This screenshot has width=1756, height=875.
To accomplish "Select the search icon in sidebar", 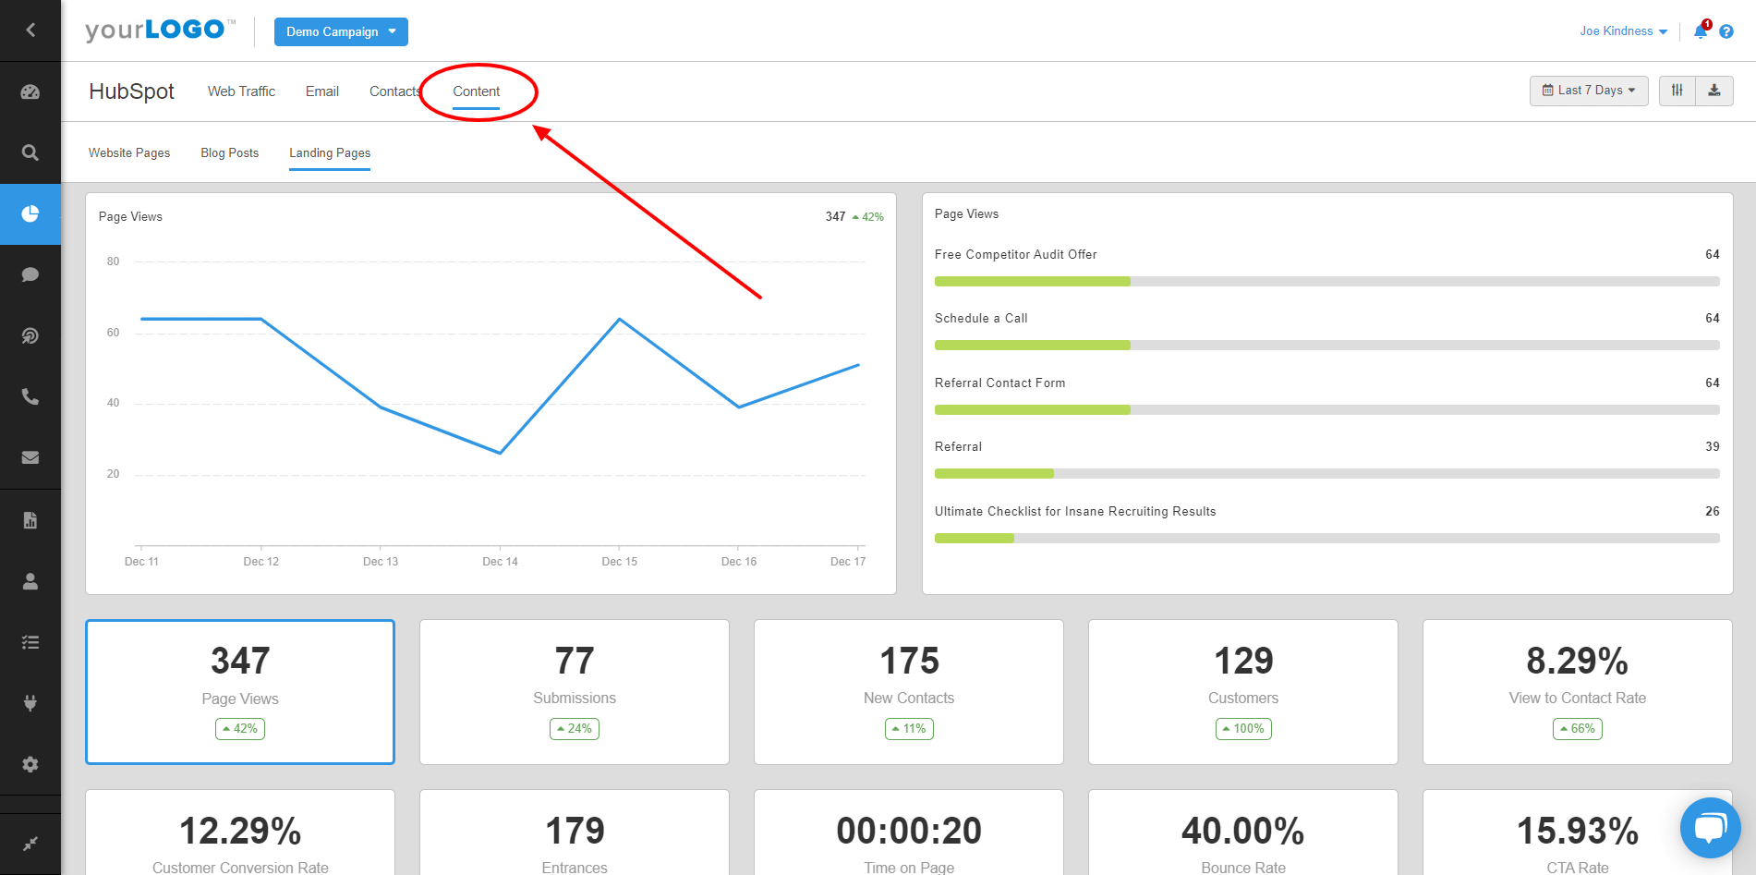I will point(30,152).
